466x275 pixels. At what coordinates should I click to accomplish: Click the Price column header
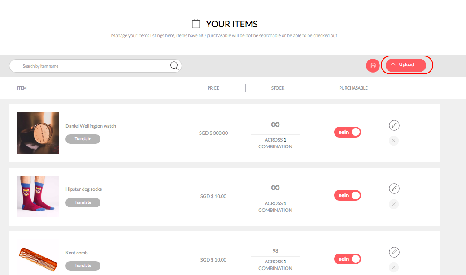213,88
